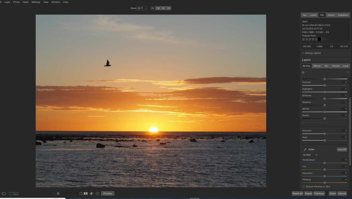Toggle the Auto Off color button

pos(342,149)
